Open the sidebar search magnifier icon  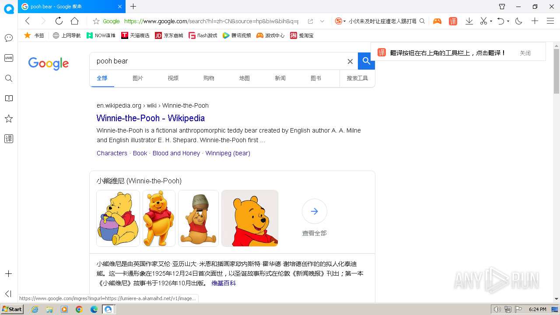coord(8,78)
